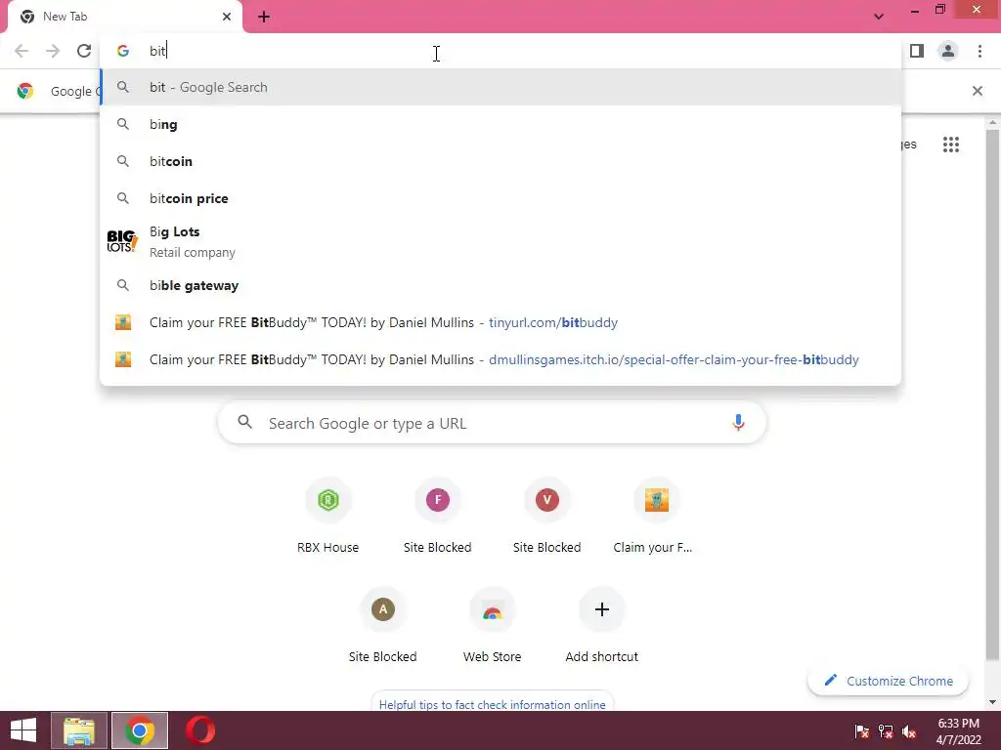This screenshot has height=750, width=1001.
Task: Click Chrome icon in taskbar
Action: coord(140,730)
